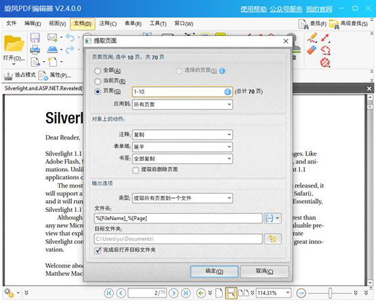376x303 pixels.
Task: Open the 注释 复制 dropdown
Action: [183, 135]
